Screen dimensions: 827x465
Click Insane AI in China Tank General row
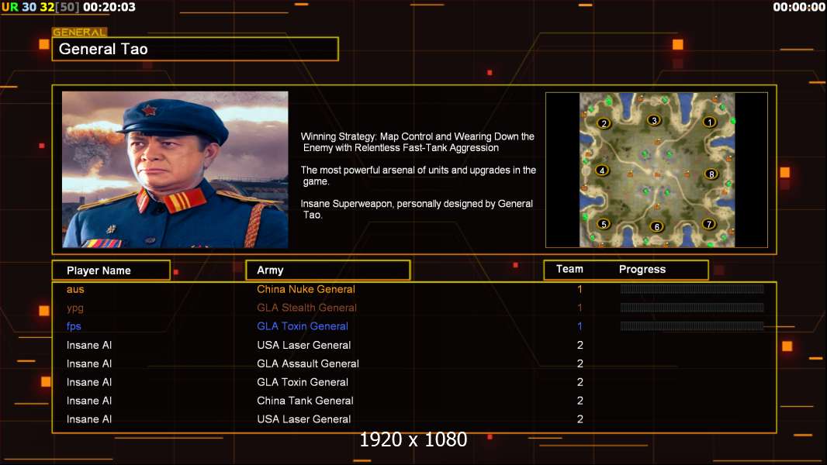click(x=89, y=400)
